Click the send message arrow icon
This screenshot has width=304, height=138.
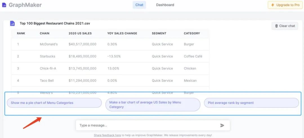[x=222, y=125]
